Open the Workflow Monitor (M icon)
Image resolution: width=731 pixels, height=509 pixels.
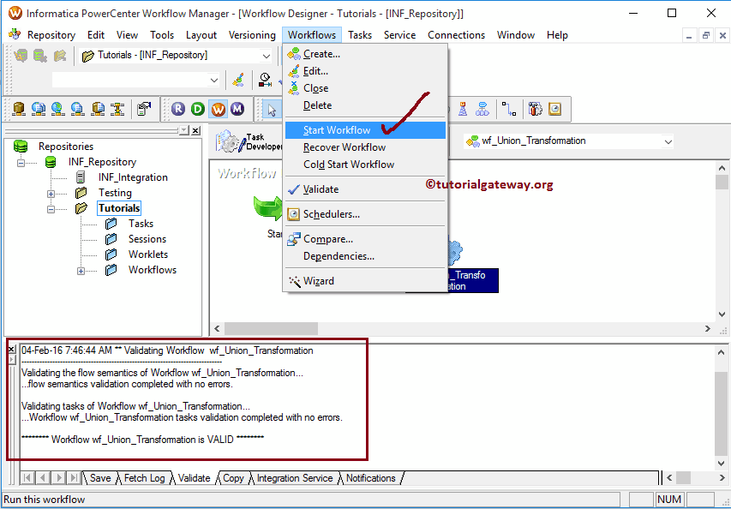click(236, 109)
